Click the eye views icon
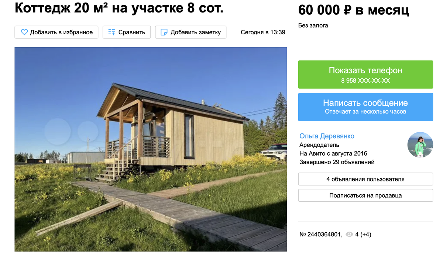This screenshot has width=443, height=257. point(349,235)
